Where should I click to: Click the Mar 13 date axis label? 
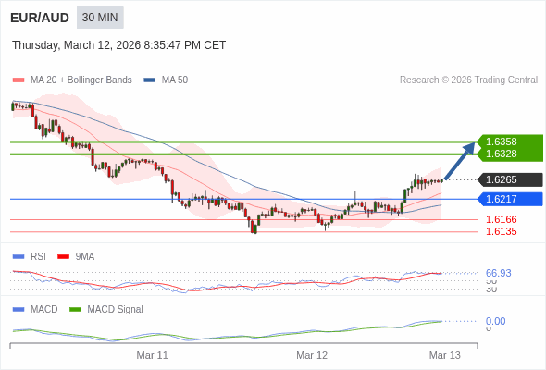pos(445,355)
